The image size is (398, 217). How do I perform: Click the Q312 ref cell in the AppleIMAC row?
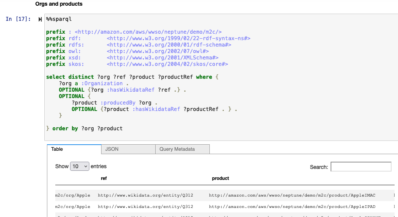click(145, 195)
